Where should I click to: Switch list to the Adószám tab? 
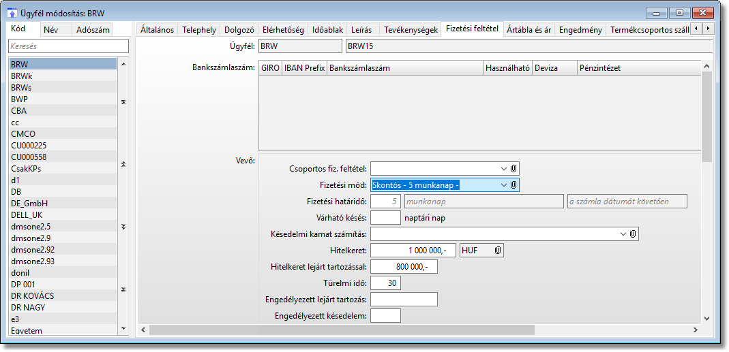coord(93,30)
